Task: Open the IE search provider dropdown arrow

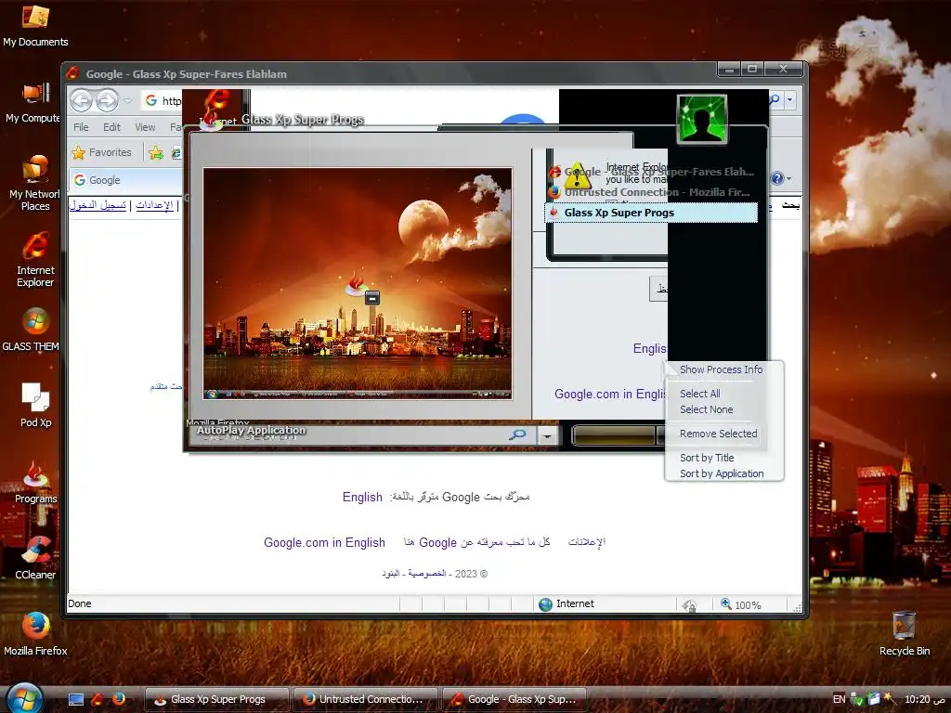Action: click(x=789, y=99)
